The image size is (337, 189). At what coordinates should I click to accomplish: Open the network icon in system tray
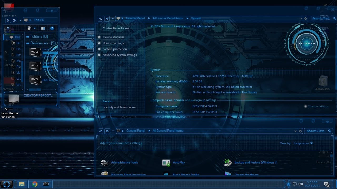295,184
